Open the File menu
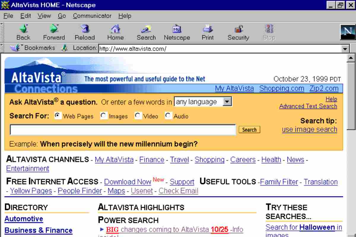 8,16
